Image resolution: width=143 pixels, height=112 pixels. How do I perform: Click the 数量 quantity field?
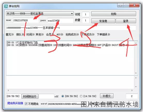(x=85, y=20)
